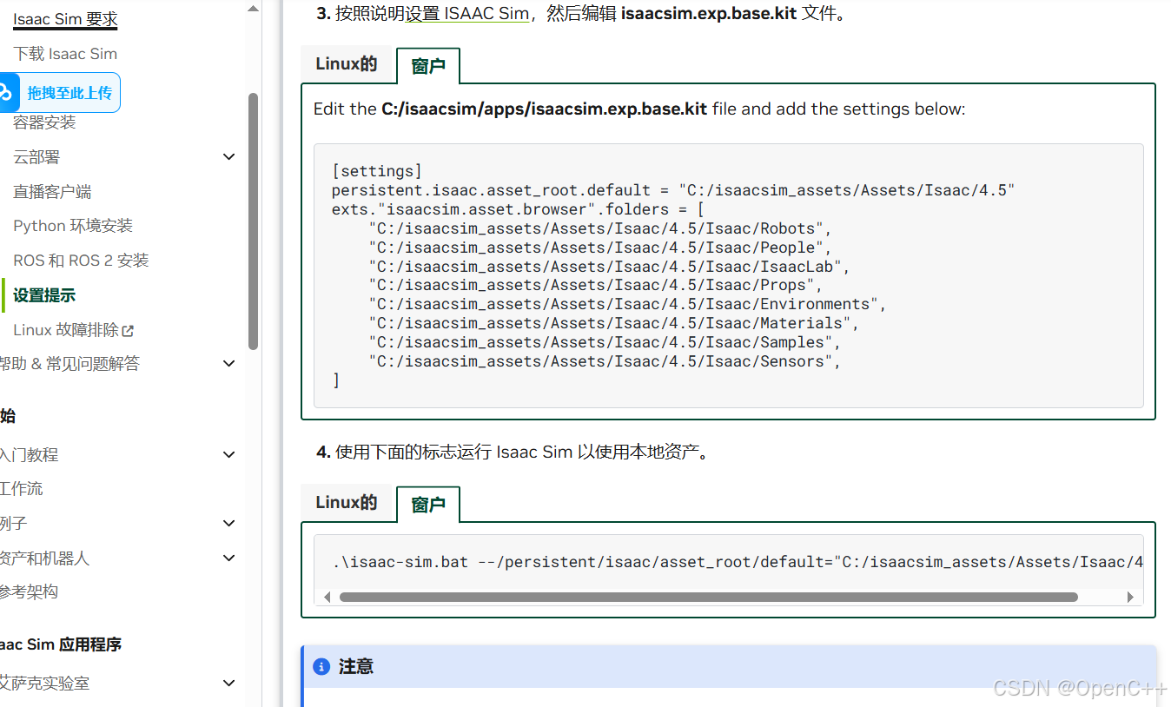Switch to the Linux的 tab in step 3
Viewport: 1171px width, 707px height.
(x=347, y=64)
